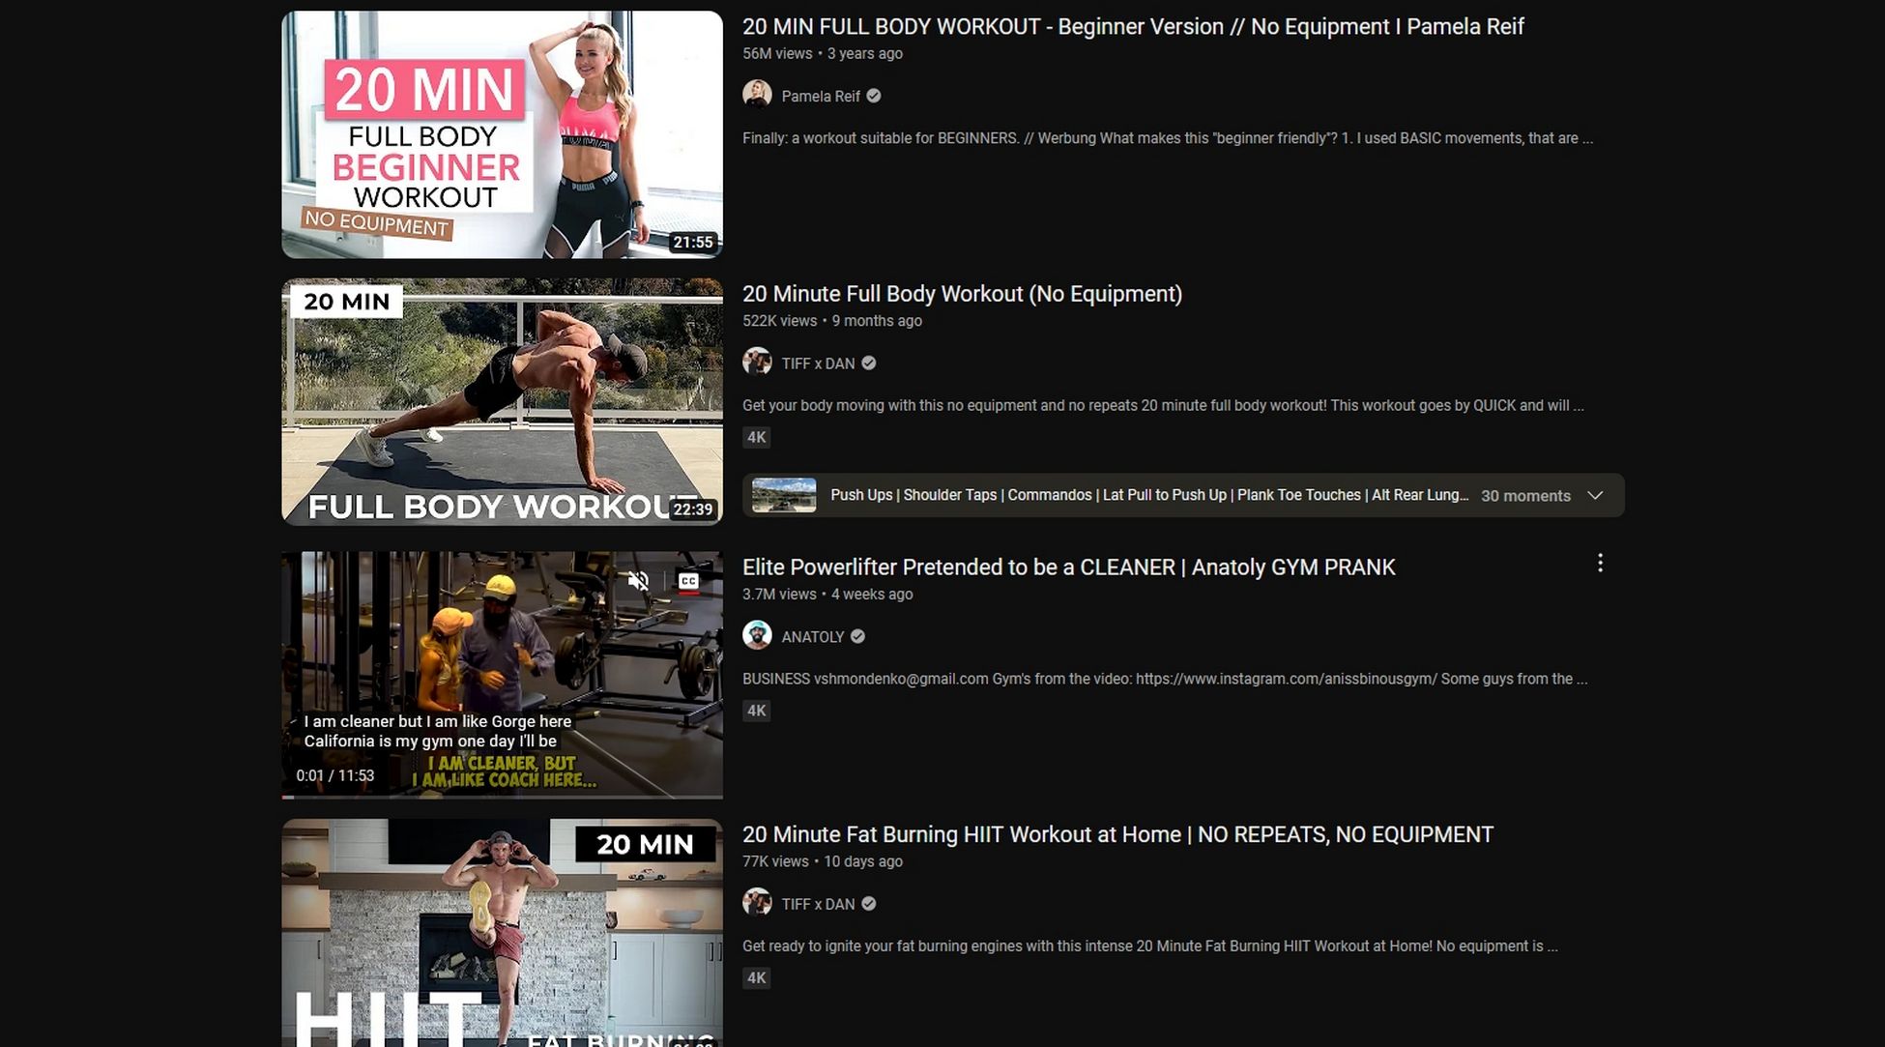Click the Pamela Reif workout thumbnail
The image size is (1885, 1047).
pyautogui.click(x=502, y=133)
